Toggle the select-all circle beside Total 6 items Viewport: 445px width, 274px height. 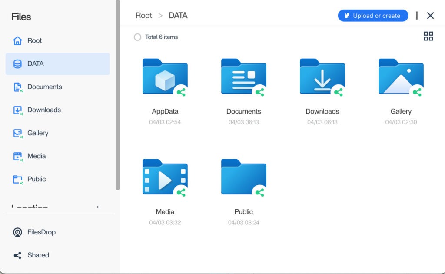(137, 37)
